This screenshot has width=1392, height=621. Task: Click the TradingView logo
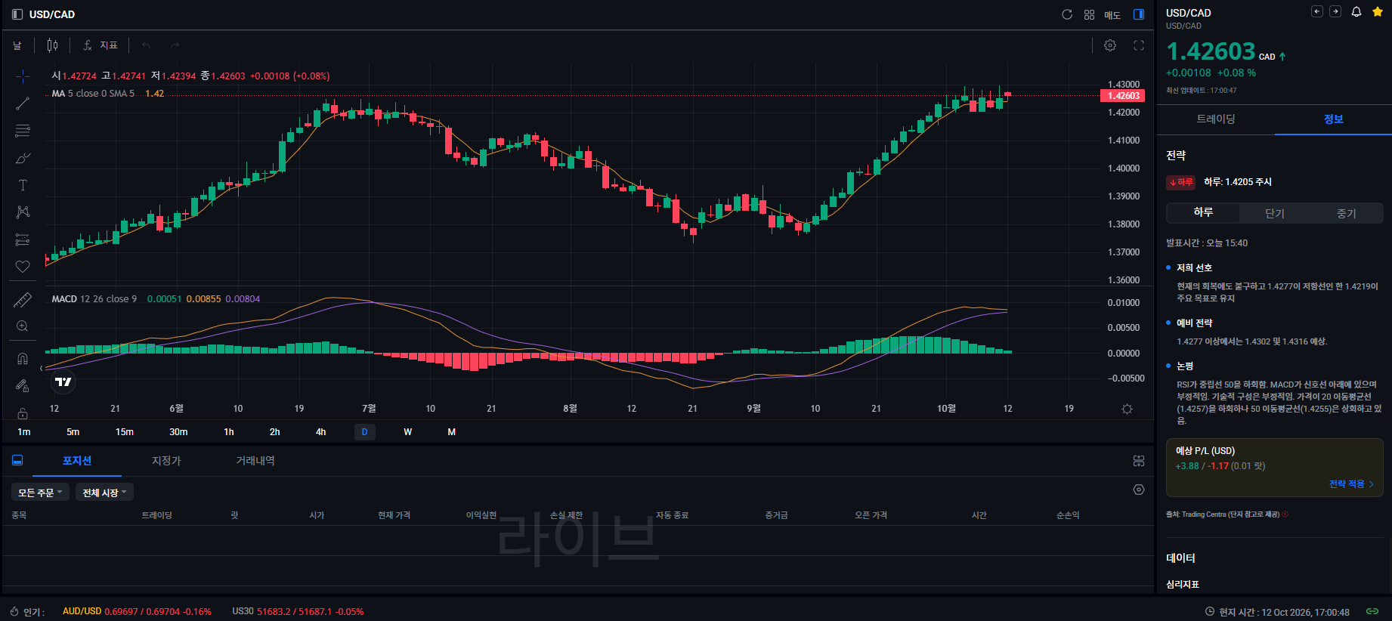pos(63,382)
